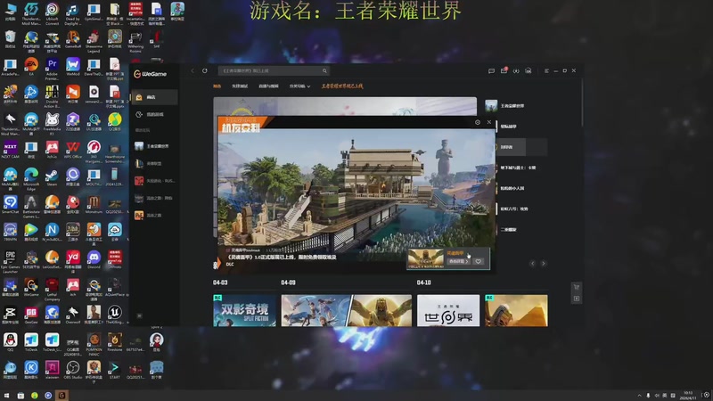This screenshot has width=713, height=401.
Task: Select the second entry in the right banner list
Action: tap(521, 127)
